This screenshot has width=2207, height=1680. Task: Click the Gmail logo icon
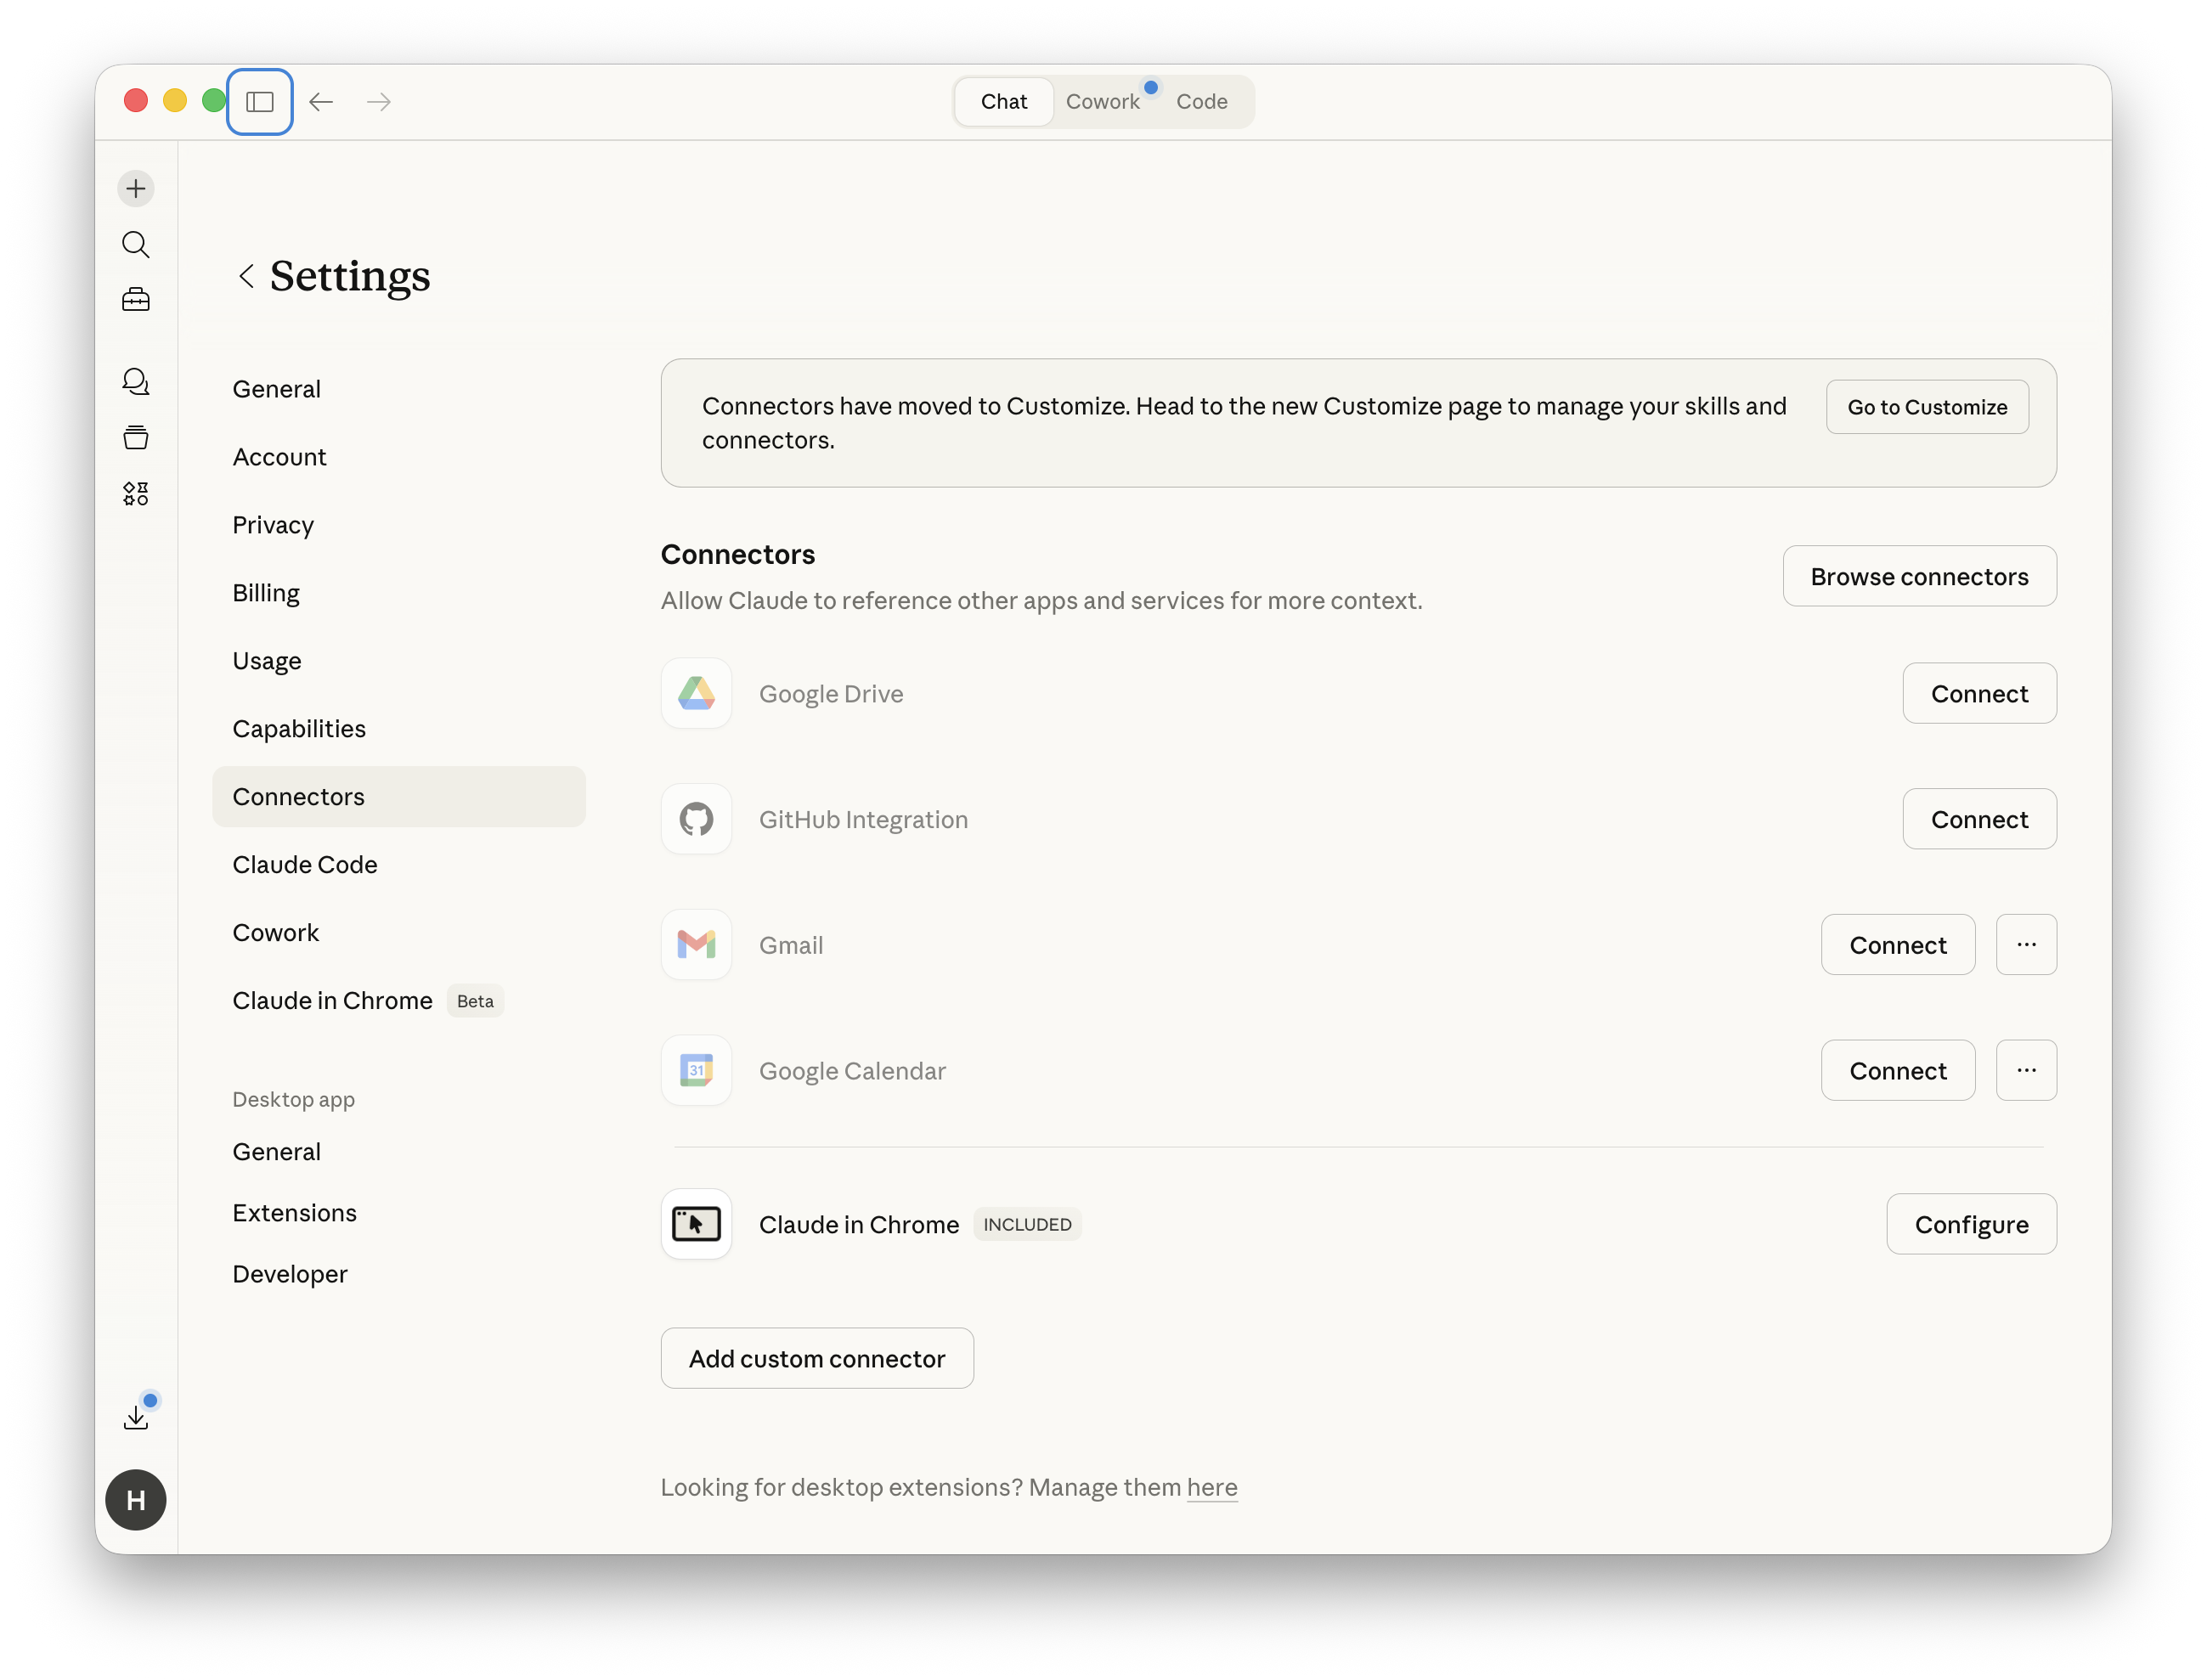coord(696,944)
